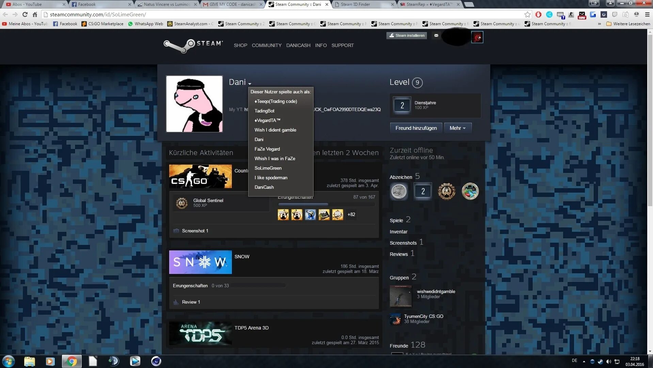Click the silver community badge icon
Screen dimensions: 653x368
tap(399, 191)
